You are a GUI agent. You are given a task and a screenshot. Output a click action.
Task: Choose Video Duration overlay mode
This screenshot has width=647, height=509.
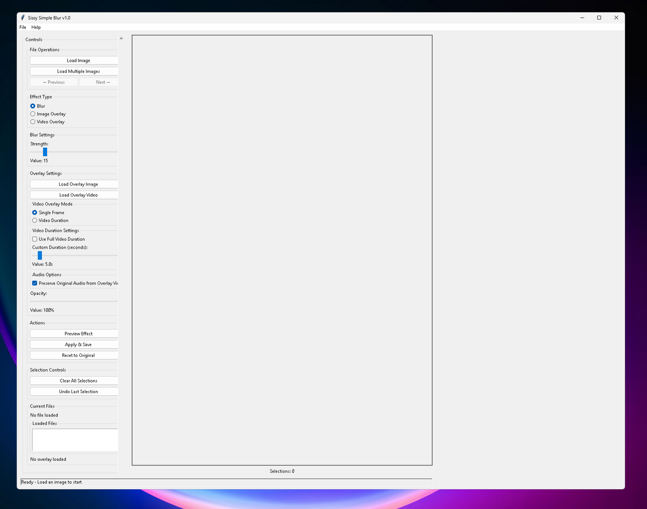35,221
